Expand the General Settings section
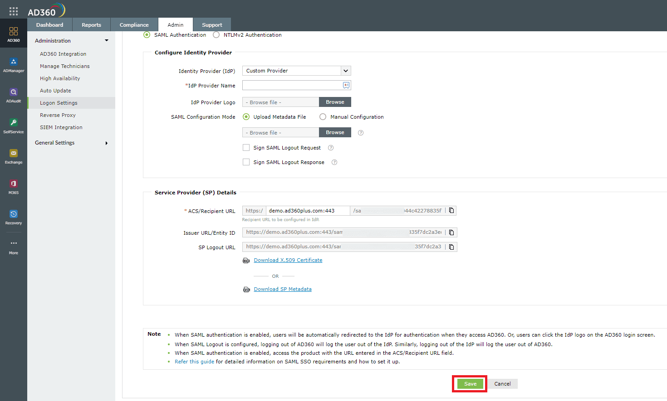The width and height of the screenshot is (667, 401). 54,142
